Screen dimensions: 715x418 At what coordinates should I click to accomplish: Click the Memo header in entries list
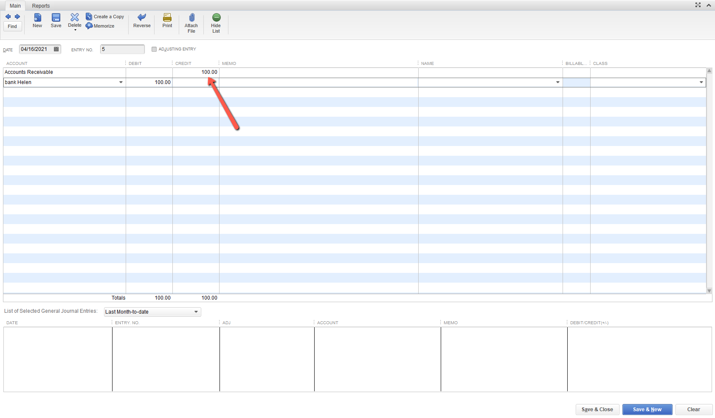point(450,323)
